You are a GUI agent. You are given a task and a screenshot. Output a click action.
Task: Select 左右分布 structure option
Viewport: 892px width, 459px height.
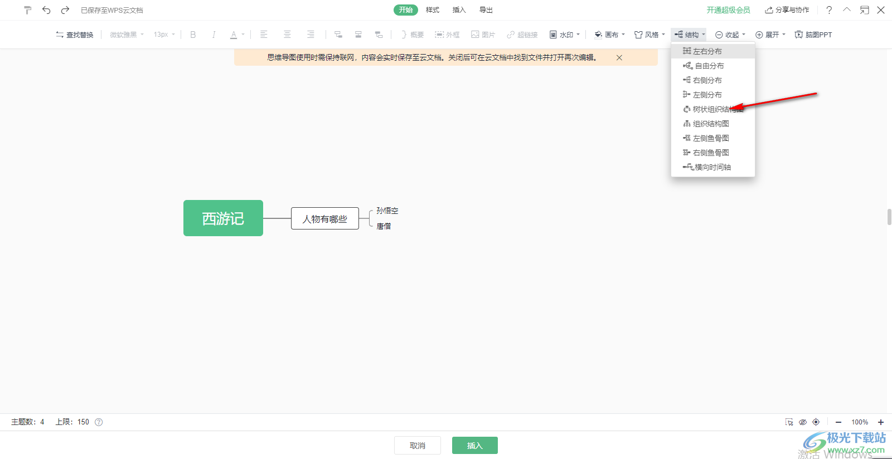pyautogui.click(x=713, y=51)
